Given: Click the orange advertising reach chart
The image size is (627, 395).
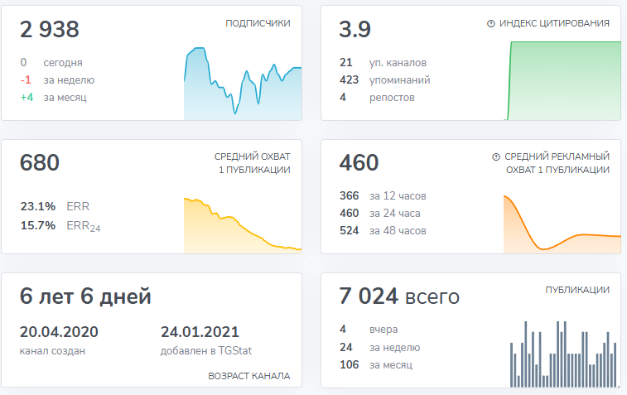Looking at the screenshot, I should [562, 224].
